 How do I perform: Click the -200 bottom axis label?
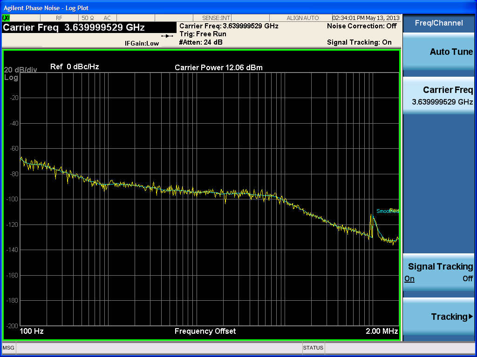pos(12,325)
